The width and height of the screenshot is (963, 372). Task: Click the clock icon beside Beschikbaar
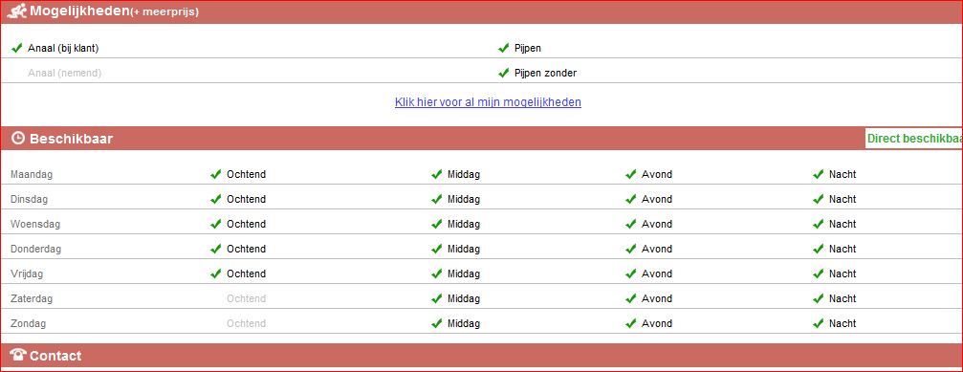tap(18, 138)
